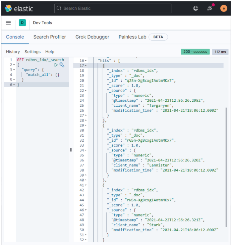Open console Settings
Image resolution: width=232 pixels, height=245 pixels.
pos(33,52)
